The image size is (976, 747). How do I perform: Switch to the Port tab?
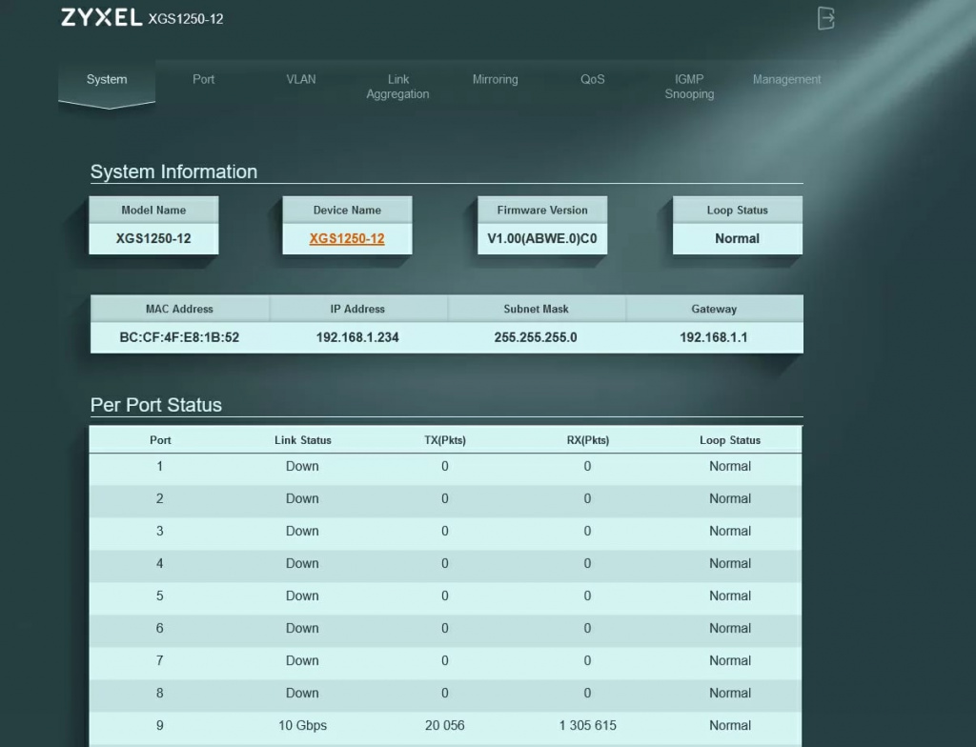(x=204, y=80)
